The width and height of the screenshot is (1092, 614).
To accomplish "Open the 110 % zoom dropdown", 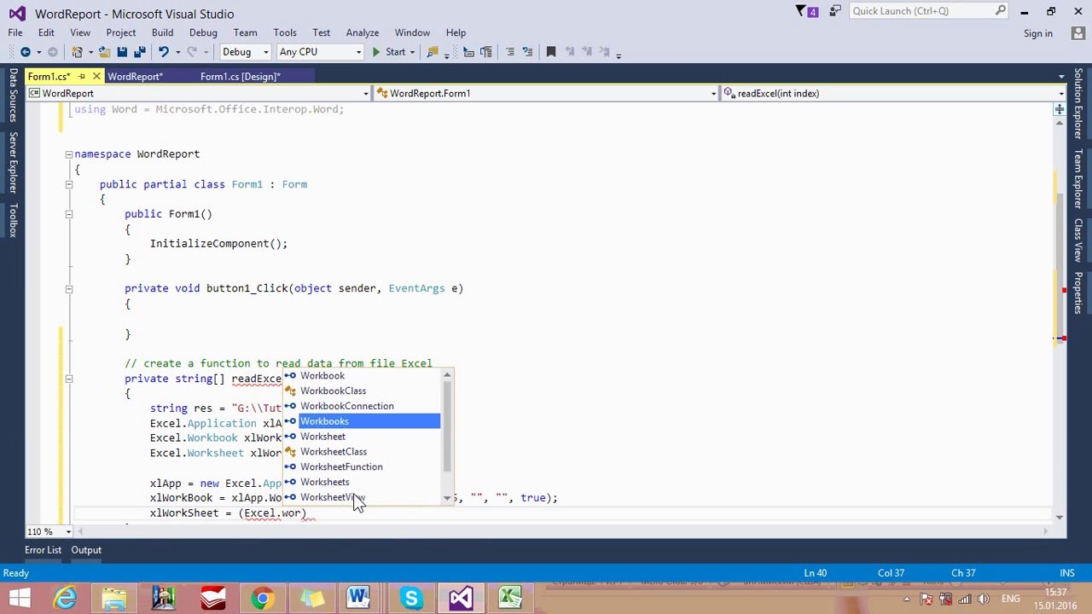I will pyautogui.click(x=49, y=531).
